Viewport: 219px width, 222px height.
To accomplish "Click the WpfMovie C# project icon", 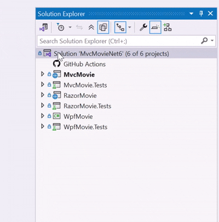I will click(56, 116).
